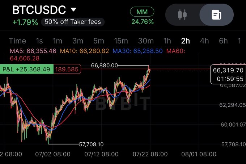
Task: Click the 07/22 08:00 time axis label
Action: point(150,154)
